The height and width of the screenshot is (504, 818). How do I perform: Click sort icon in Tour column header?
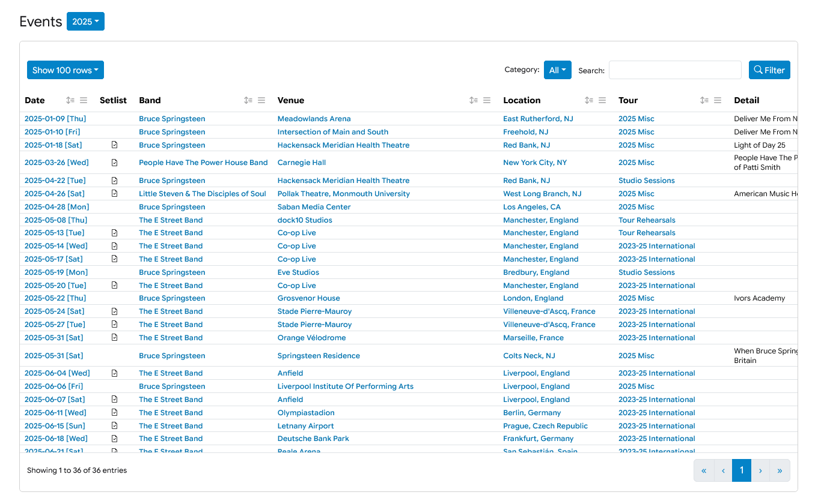click(x=704, y=100)
